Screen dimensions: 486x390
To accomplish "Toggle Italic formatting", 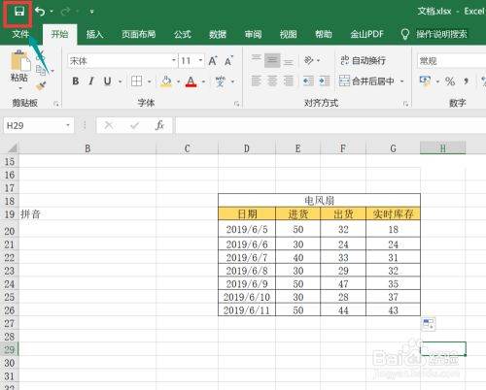I will 91,81.
